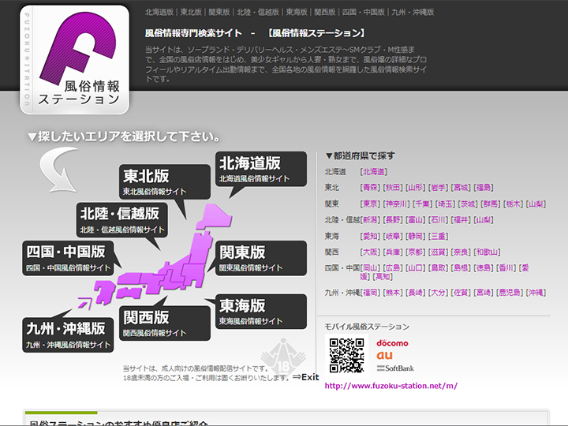Click the 東京 prefecture link
Image resolution: width=568 pixels, height=426 pixels.
point(370,204)
